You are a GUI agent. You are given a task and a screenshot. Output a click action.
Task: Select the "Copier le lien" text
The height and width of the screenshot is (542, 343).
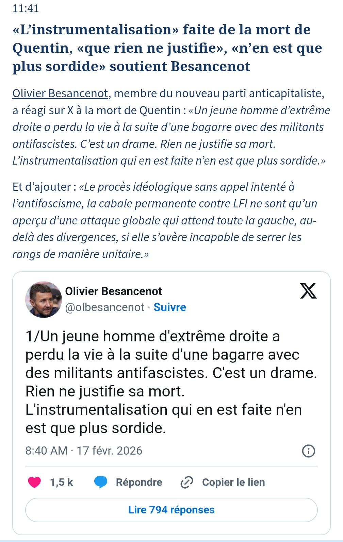pyautogui.click(x=233, y=482)
